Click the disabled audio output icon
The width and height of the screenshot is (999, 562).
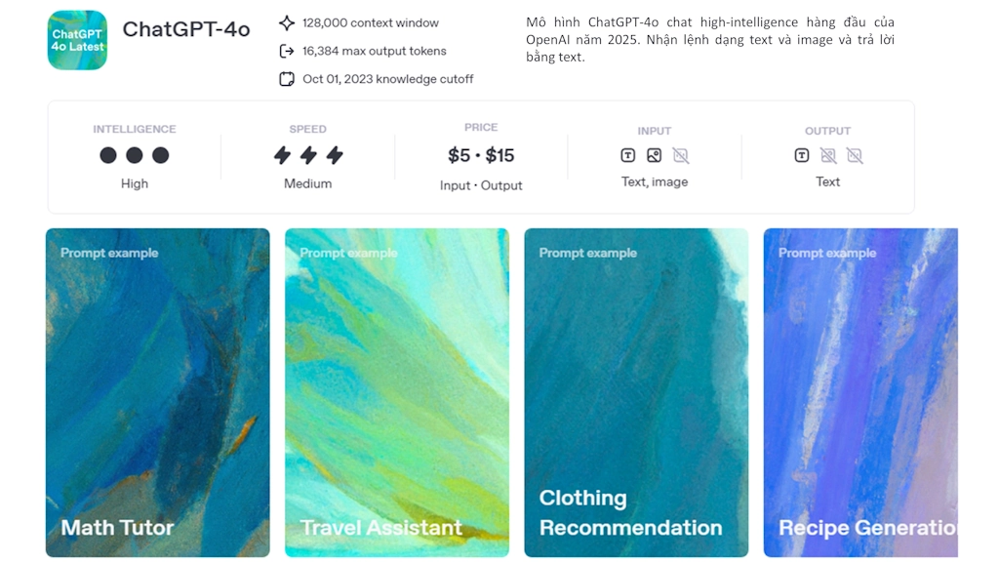tap(855, 155)
